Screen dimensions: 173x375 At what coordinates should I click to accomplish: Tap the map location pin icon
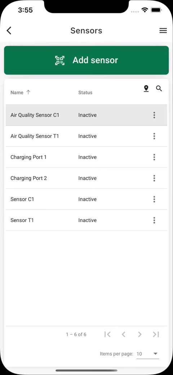(146, 88)
